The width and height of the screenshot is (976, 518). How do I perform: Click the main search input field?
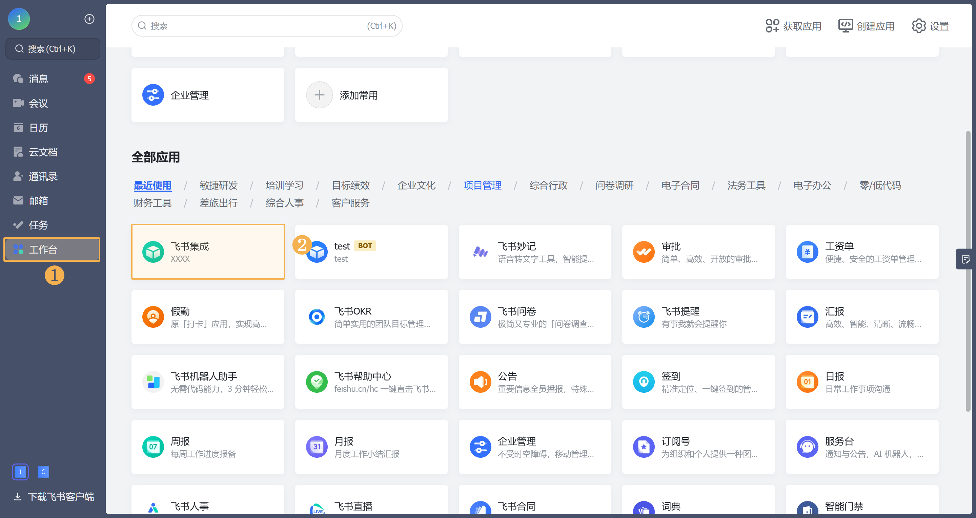[x=258, y=26]
